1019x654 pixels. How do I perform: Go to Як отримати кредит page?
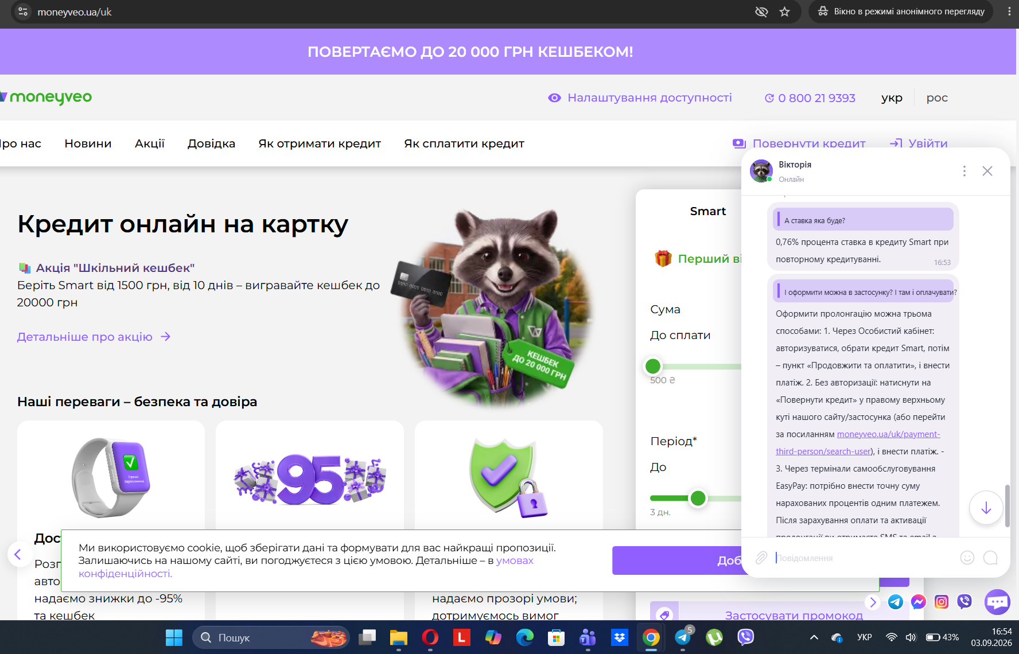(320, 143)
